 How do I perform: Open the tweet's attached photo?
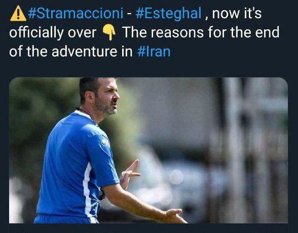pyautogui.click(x=148, y=150)
